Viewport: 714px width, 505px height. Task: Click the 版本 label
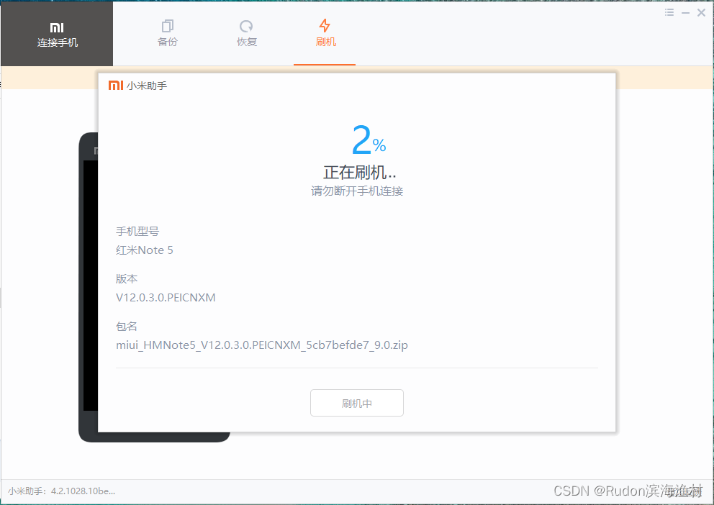[127, 278]
